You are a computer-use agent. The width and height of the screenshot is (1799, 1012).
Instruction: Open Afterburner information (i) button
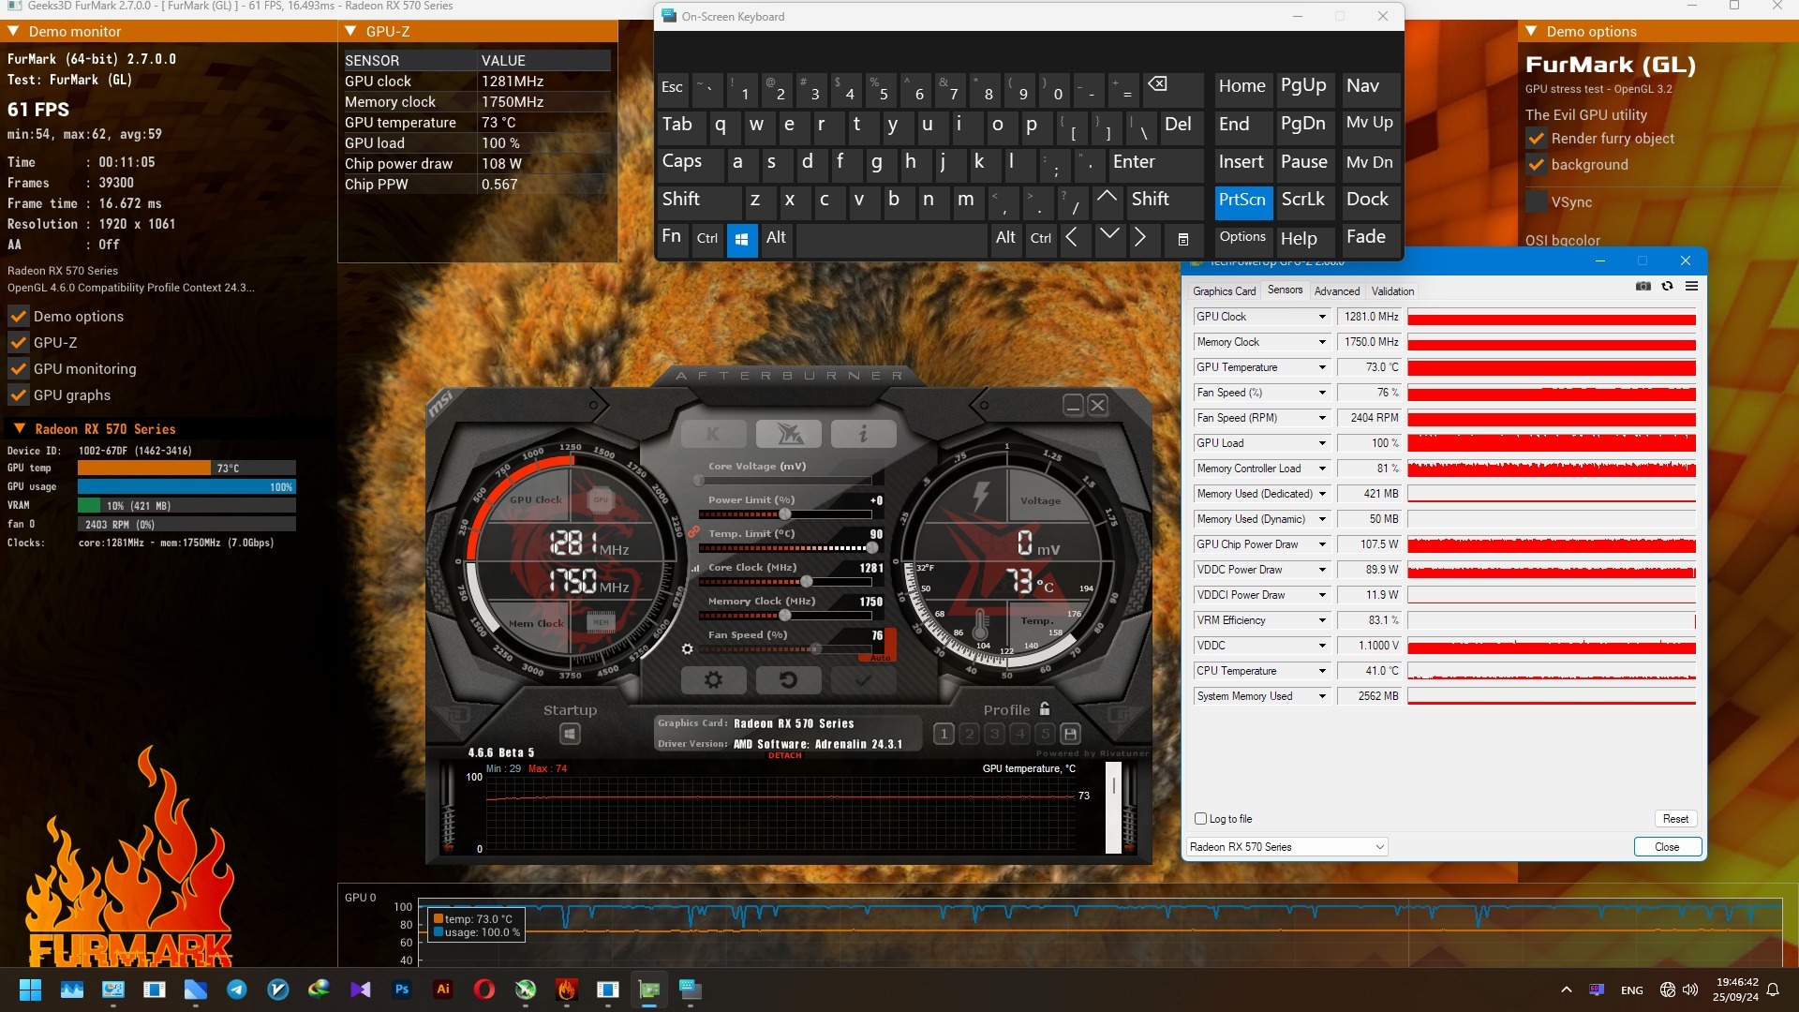pos(863,434)
